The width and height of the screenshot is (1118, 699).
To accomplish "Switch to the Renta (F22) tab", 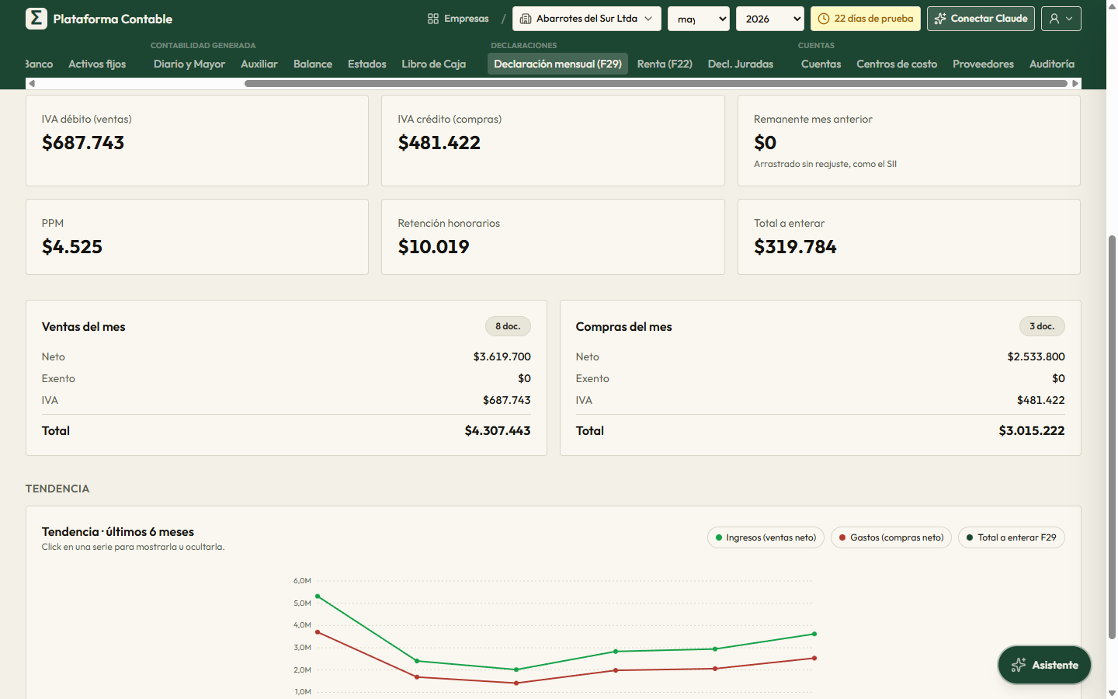I will click(x=665, y=64).
